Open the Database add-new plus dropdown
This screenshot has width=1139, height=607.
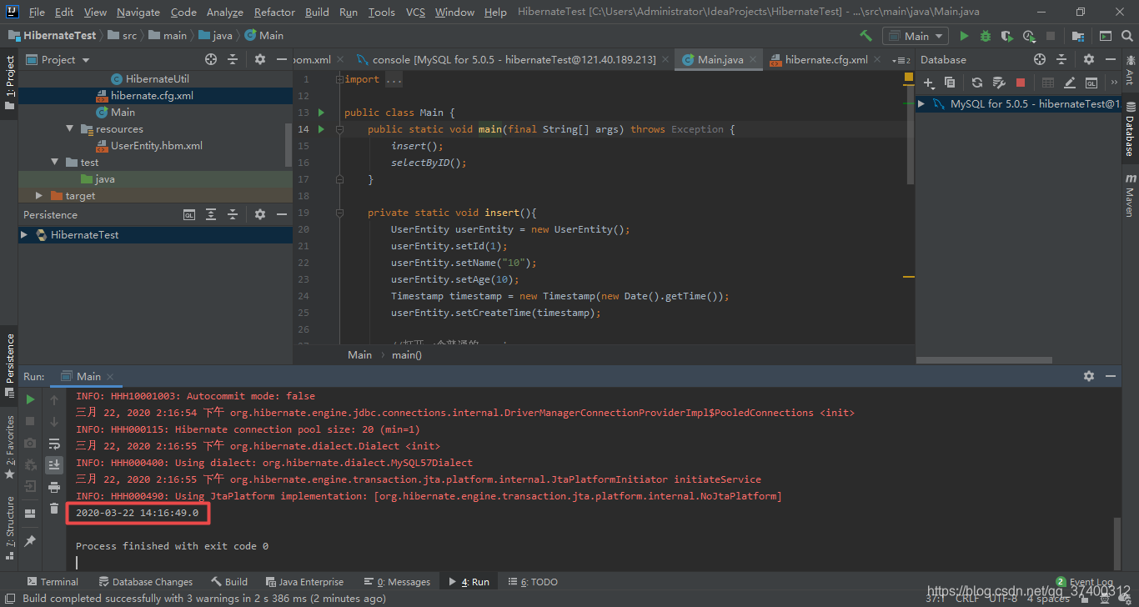pyautogui.click(x=929, y=83)
